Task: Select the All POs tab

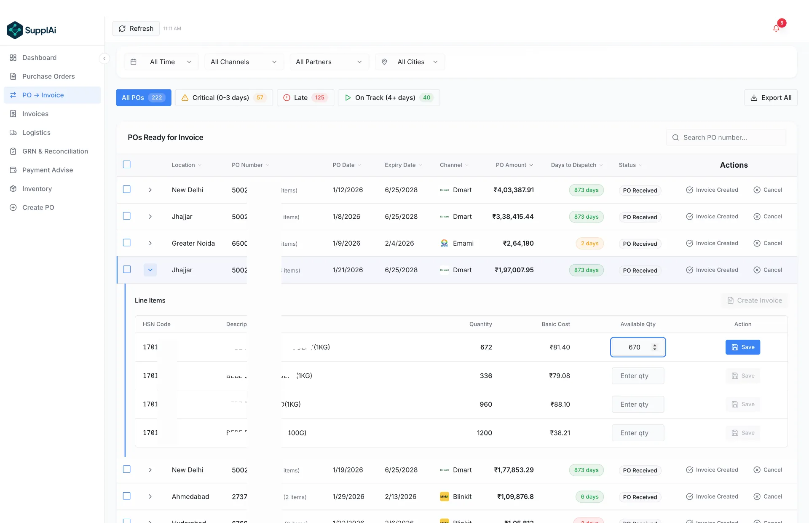Action: click(144, 98)
